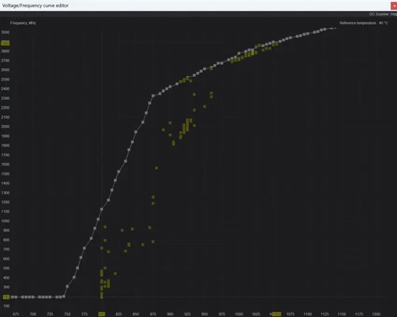Image resolution: width=397 pixels, height=317 pixels.
Task: Select the curve point at 750 mV, 300 MHz
Action: (67, 287)
